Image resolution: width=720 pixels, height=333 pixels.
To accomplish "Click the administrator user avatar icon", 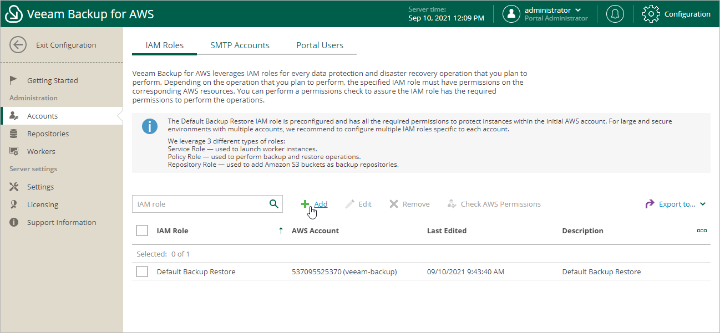I will 511,14.
